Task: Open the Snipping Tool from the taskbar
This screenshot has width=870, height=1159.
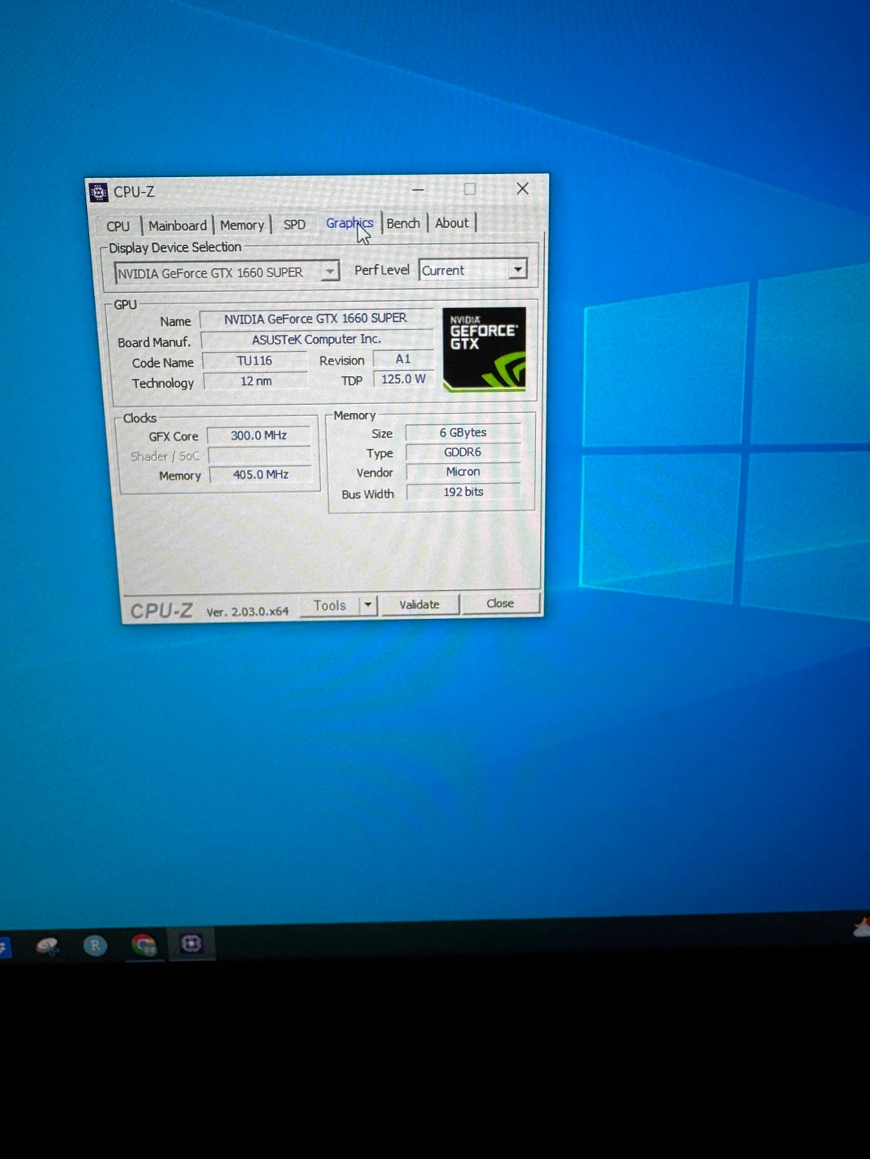Action: [x=47, y=946]
